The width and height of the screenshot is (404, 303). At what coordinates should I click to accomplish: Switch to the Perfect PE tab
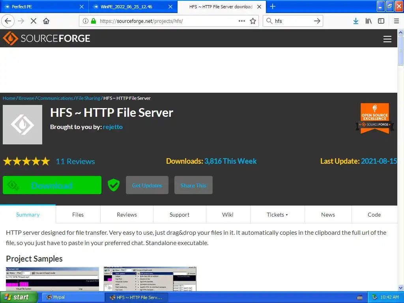(x=44, y=7)
